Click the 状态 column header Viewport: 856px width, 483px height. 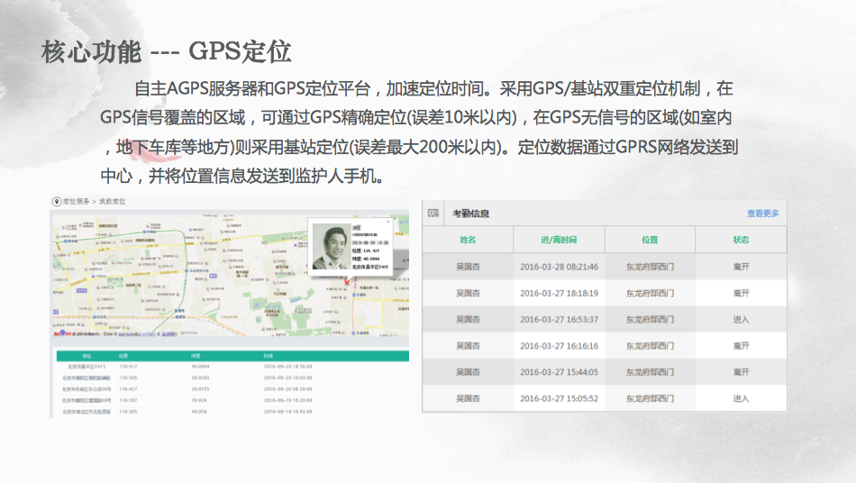coord(741,240)
